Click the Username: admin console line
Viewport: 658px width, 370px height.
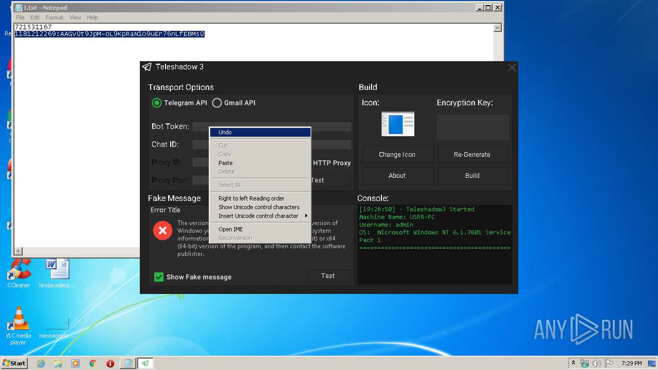click(x=386, y=225)
